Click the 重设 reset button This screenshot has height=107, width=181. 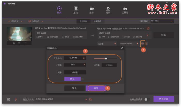[x=74, y=88]
